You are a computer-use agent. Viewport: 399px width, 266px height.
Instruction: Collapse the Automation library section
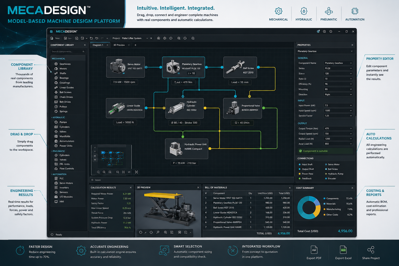59,174
